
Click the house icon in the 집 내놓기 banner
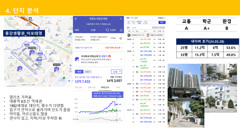point(77,59)
